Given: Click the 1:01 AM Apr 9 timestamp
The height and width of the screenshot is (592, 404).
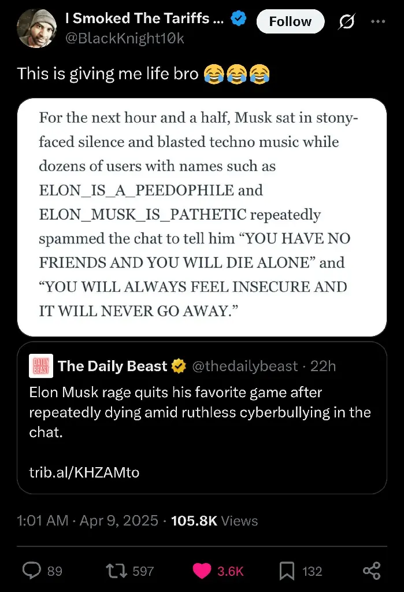Looking at the screenshot, I should click(88, 521).
